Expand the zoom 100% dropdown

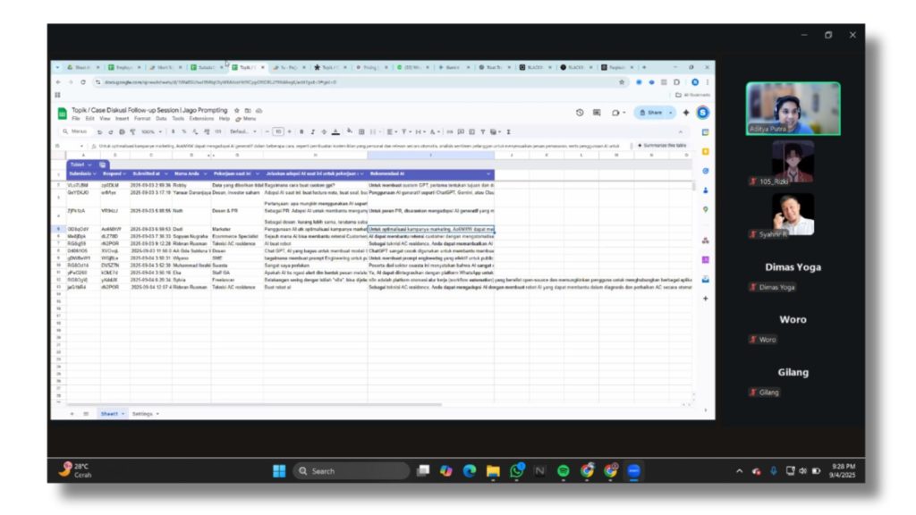tap(150, 131)
